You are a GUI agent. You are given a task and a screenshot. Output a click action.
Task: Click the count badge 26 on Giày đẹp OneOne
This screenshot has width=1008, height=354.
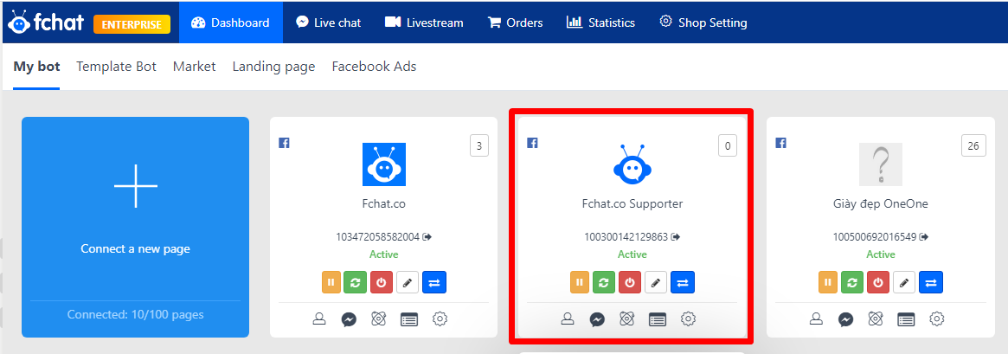pyautogui.click(x=973, y=145)
